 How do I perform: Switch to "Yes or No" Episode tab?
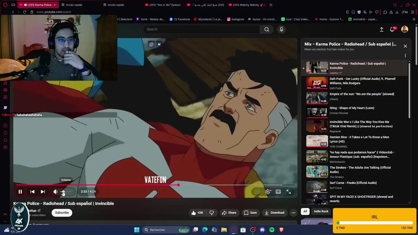click(x=163, y=5)
